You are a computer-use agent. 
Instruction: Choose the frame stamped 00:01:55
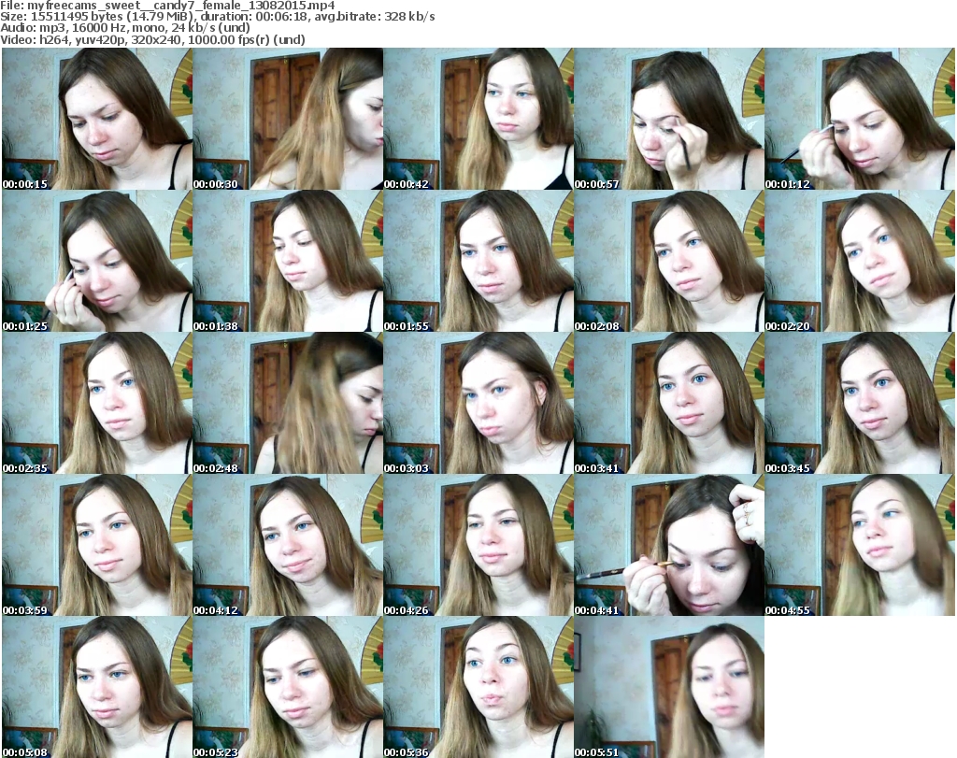(x=478, y=261)
